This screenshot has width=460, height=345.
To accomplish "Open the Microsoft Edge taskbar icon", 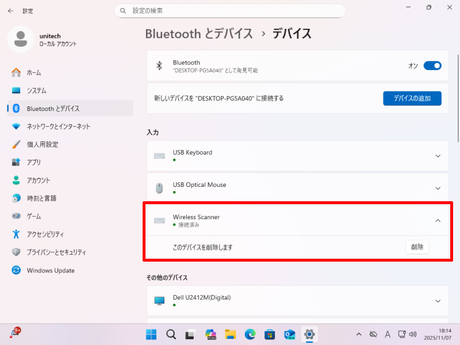I will 250,334.
